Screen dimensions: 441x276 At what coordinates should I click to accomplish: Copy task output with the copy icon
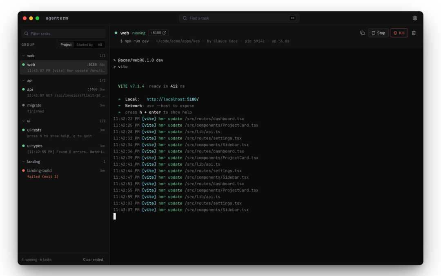point(362,33)
